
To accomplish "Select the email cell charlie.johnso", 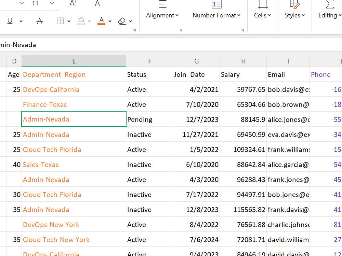I will tap(288, 225).
